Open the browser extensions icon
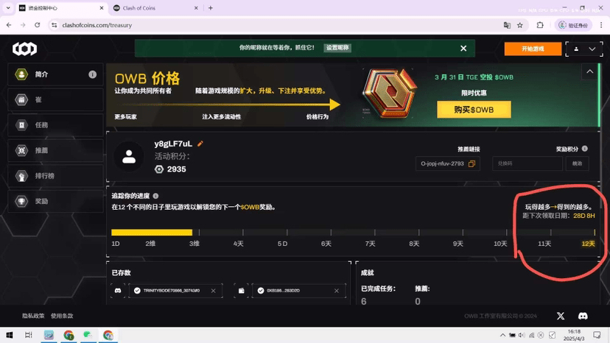 tap(540, 25)
